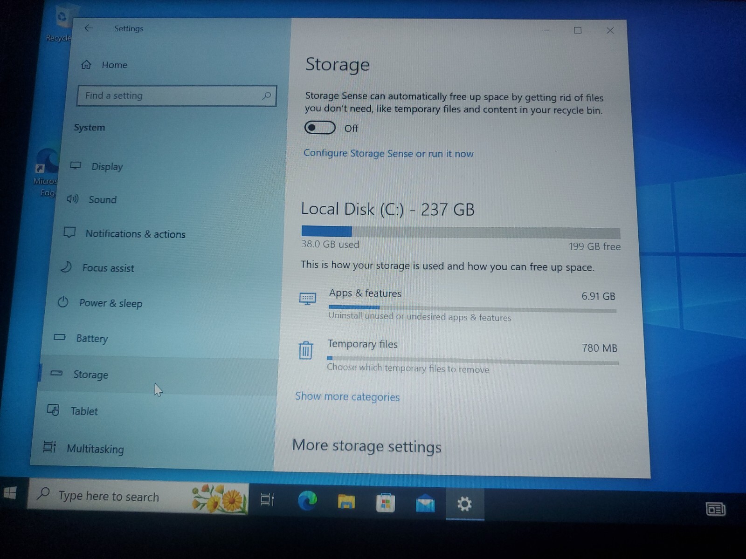Maximize the Settings window
The width and height of the screenshot is (746, 559).
[578, 30]
